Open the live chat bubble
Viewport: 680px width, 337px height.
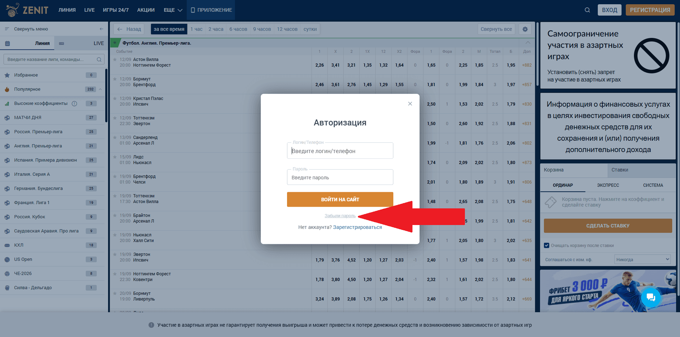[x=651, y=297]
